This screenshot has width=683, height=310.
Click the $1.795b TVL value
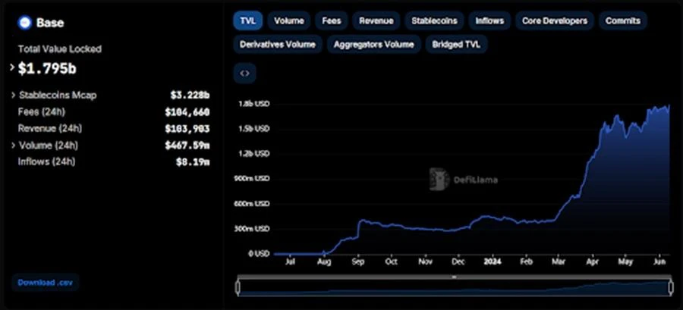48,68
